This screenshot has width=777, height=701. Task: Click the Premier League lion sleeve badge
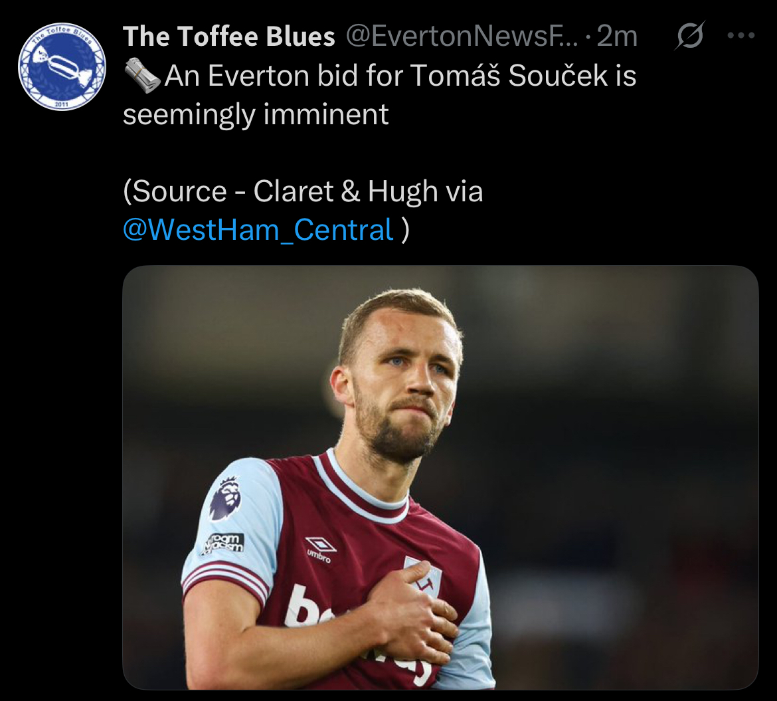click(225, 498)
